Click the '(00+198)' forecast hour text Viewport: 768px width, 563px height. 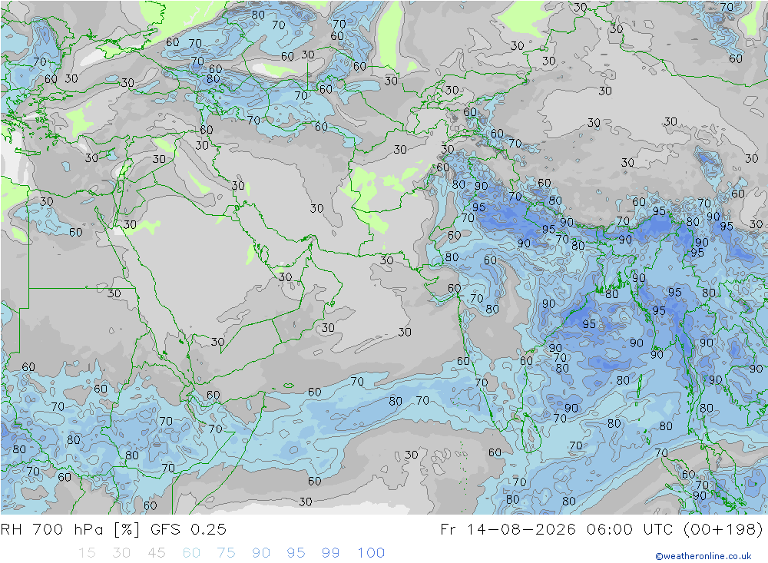[723, 530]
